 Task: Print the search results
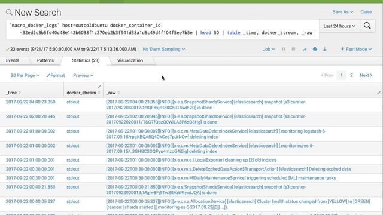pos(315,49)
